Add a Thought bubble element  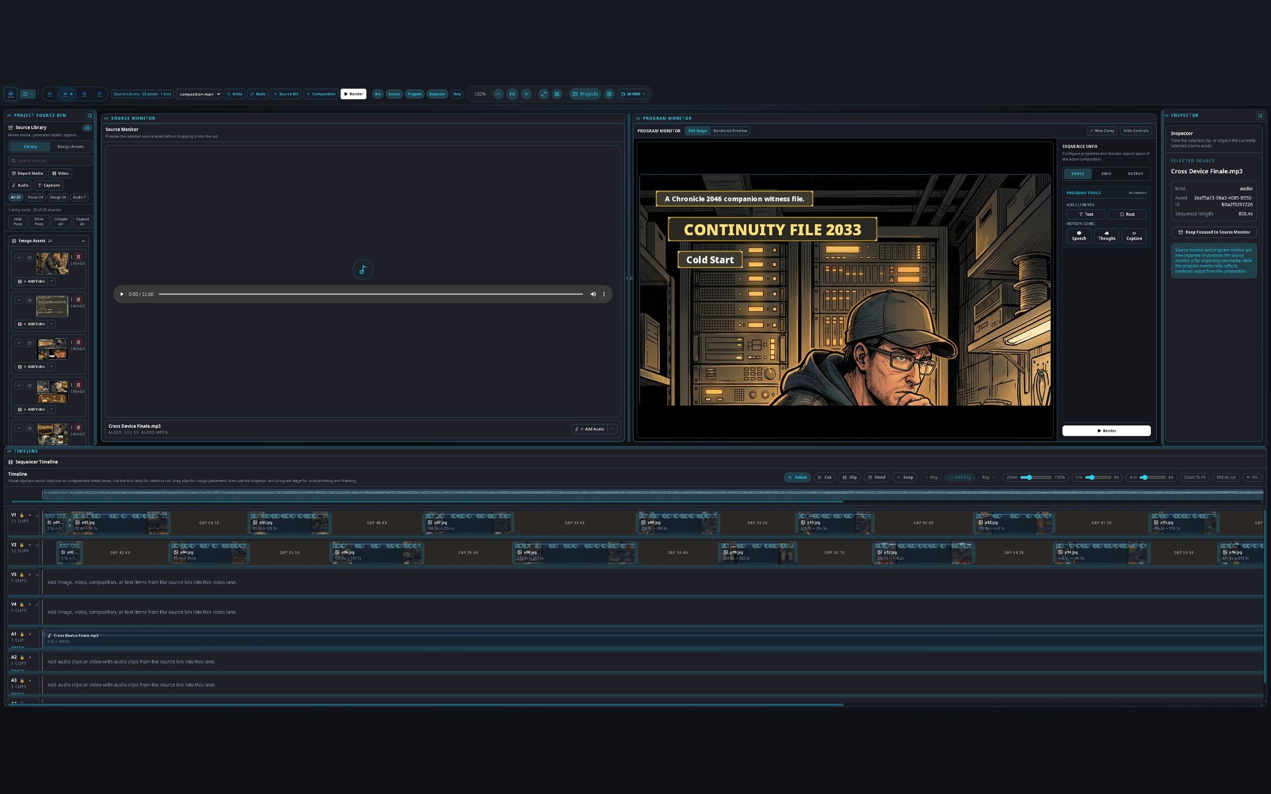point(1107,236)
